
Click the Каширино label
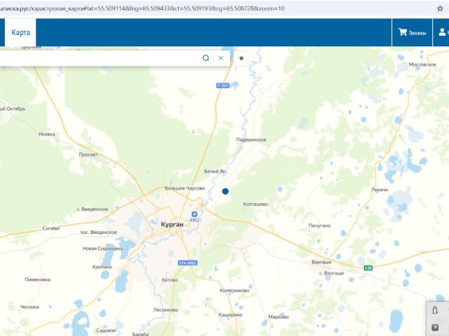[231, 315]
